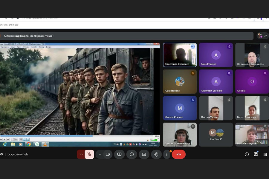
Task: Turn on closed captions
Action: [144, 154]
